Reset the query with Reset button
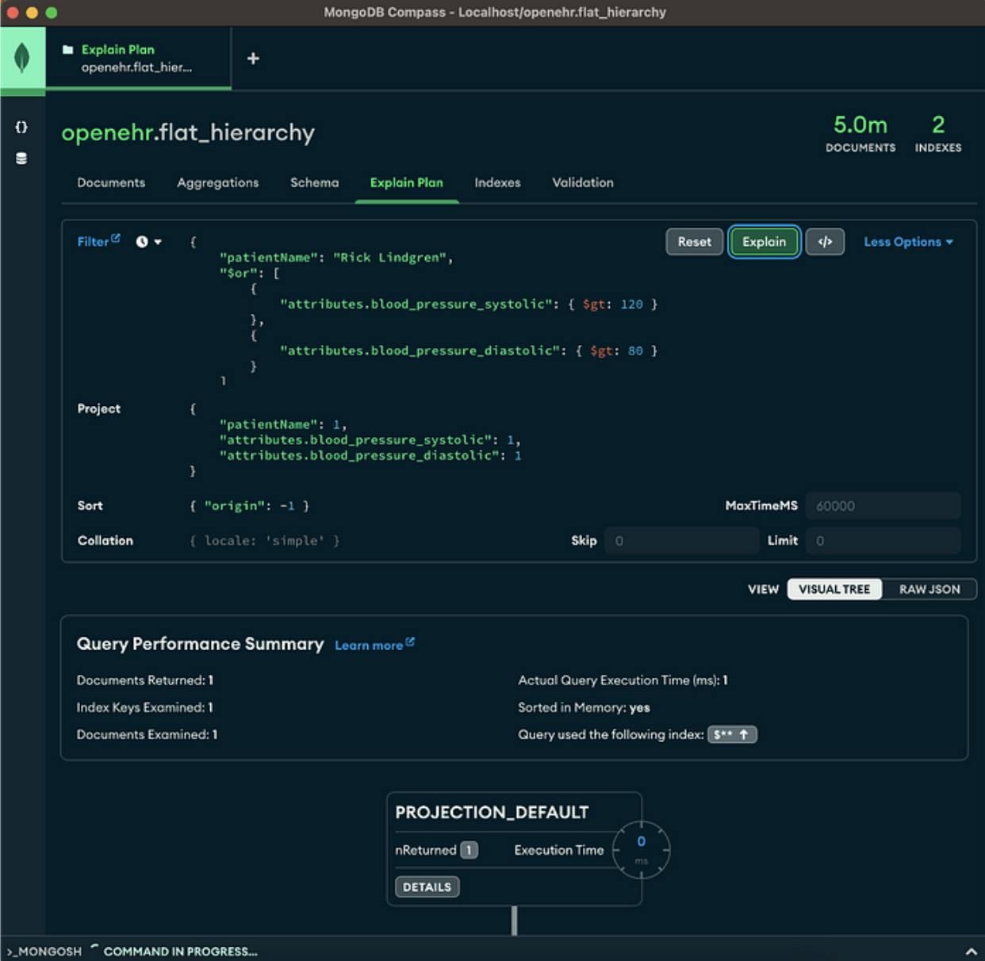Viewport: 985px width, 961px height. [x=694, y=242]
